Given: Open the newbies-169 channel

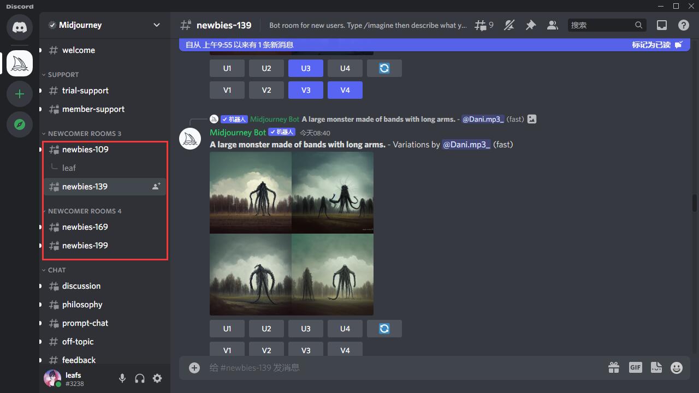Looking at the screenshot, I should click(85, 227).
